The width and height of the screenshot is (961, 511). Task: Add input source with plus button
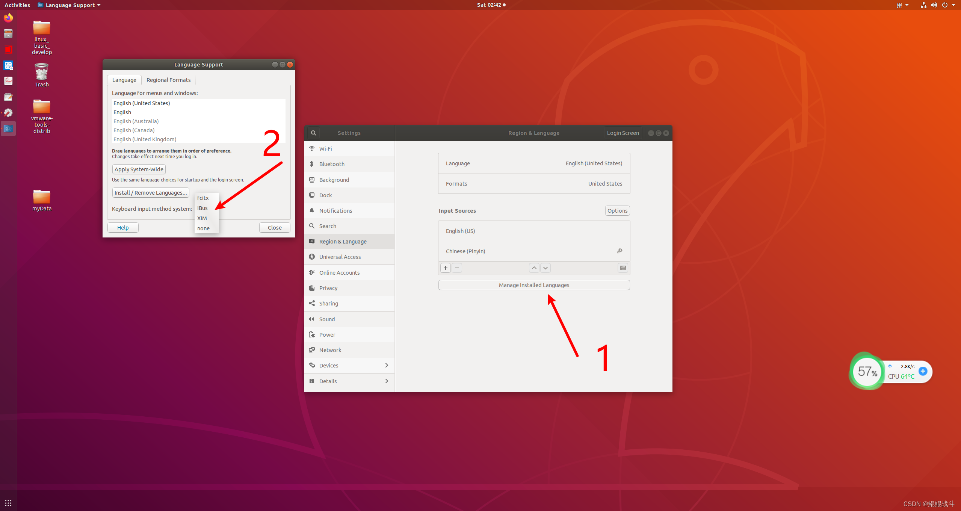(x=446, y=268)
